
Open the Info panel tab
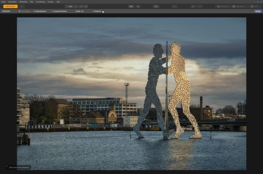click(x=254, y=6)
